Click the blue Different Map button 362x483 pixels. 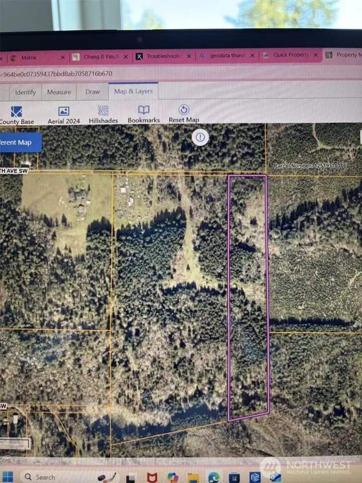click(19, 142)
